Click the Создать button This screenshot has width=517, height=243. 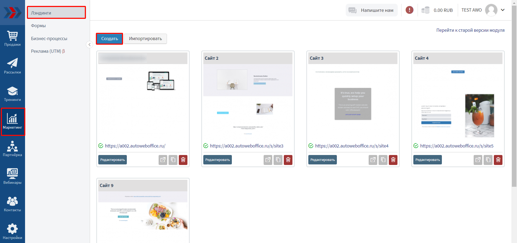[109, 39]
